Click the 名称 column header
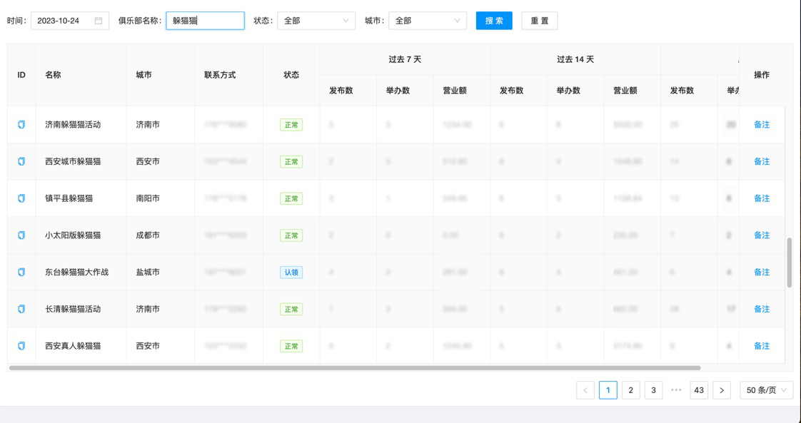This screenshot has height=423, width=801. click(x=81, y=75)
